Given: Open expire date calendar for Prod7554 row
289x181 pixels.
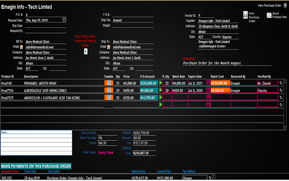Looking at the screenshot, I should click(208, 90).
